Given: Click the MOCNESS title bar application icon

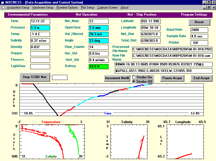Looking at the screenshot, I should (x=3, y=2).
